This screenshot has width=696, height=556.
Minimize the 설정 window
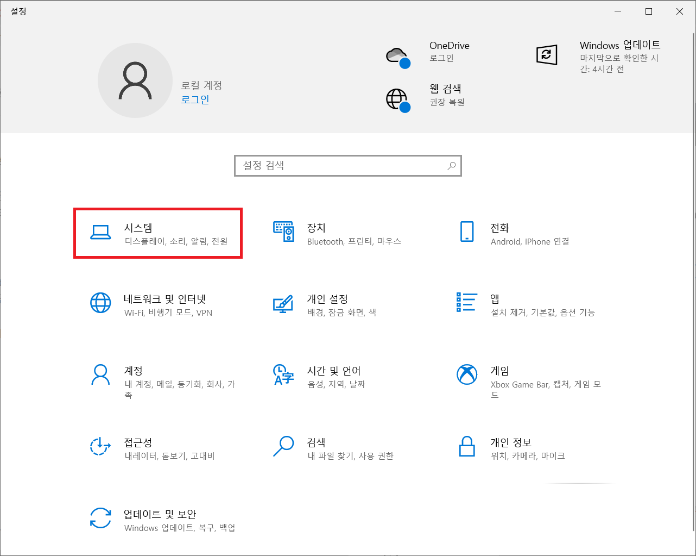(x=618, y=11)
